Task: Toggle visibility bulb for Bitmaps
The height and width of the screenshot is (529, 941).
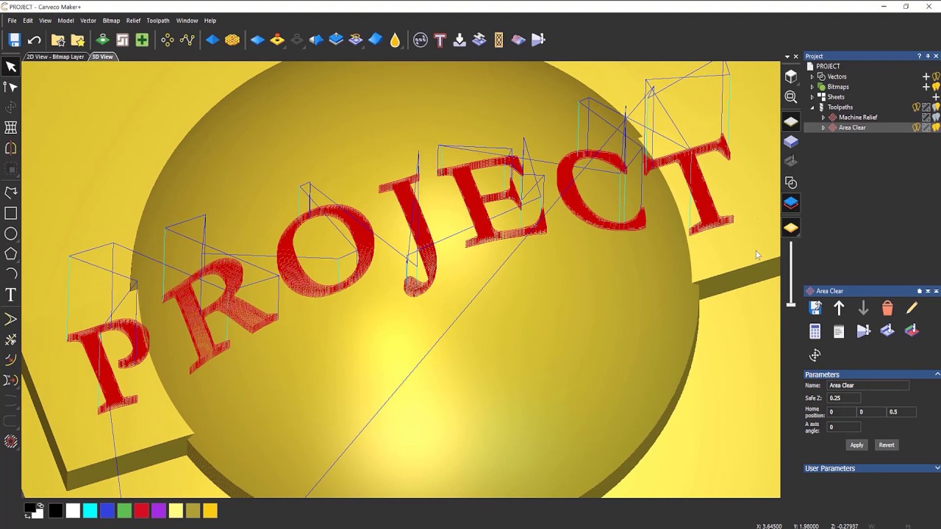Action: [936, 87]
